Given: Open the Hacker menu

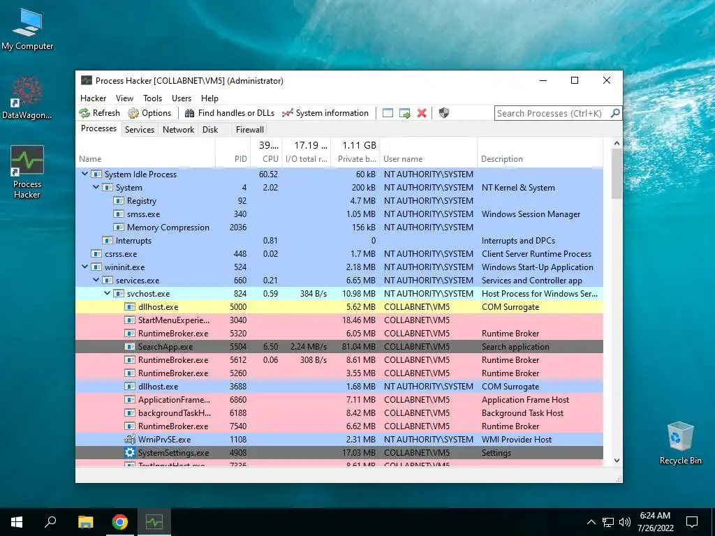Looking at the screenshot, I should coord(93,98).
